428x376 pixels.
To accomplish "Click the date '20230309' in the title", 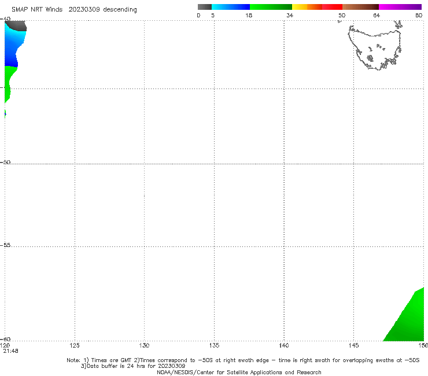I will click(x=84, y=9).
